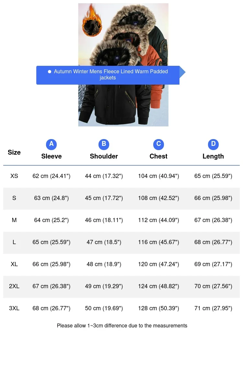The height and width of the screenshot is (389, 243).
Task: Select the Length column header
Action: [x=213, y=156]
